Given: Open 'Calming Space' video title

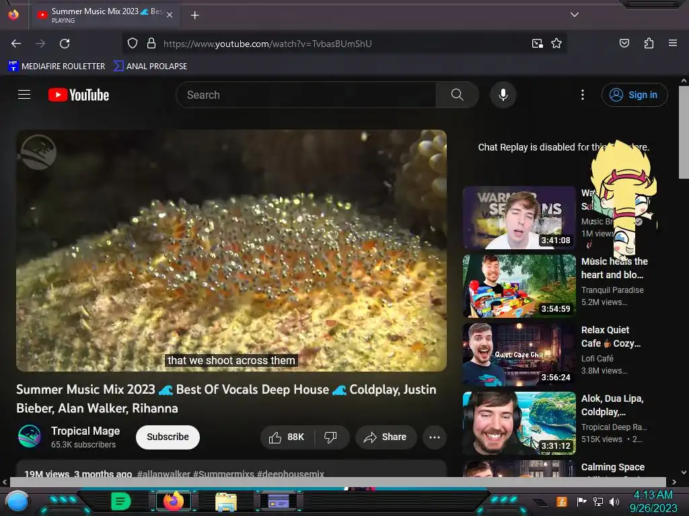Looking at the screenshot, I should click(x=612, y=468).
